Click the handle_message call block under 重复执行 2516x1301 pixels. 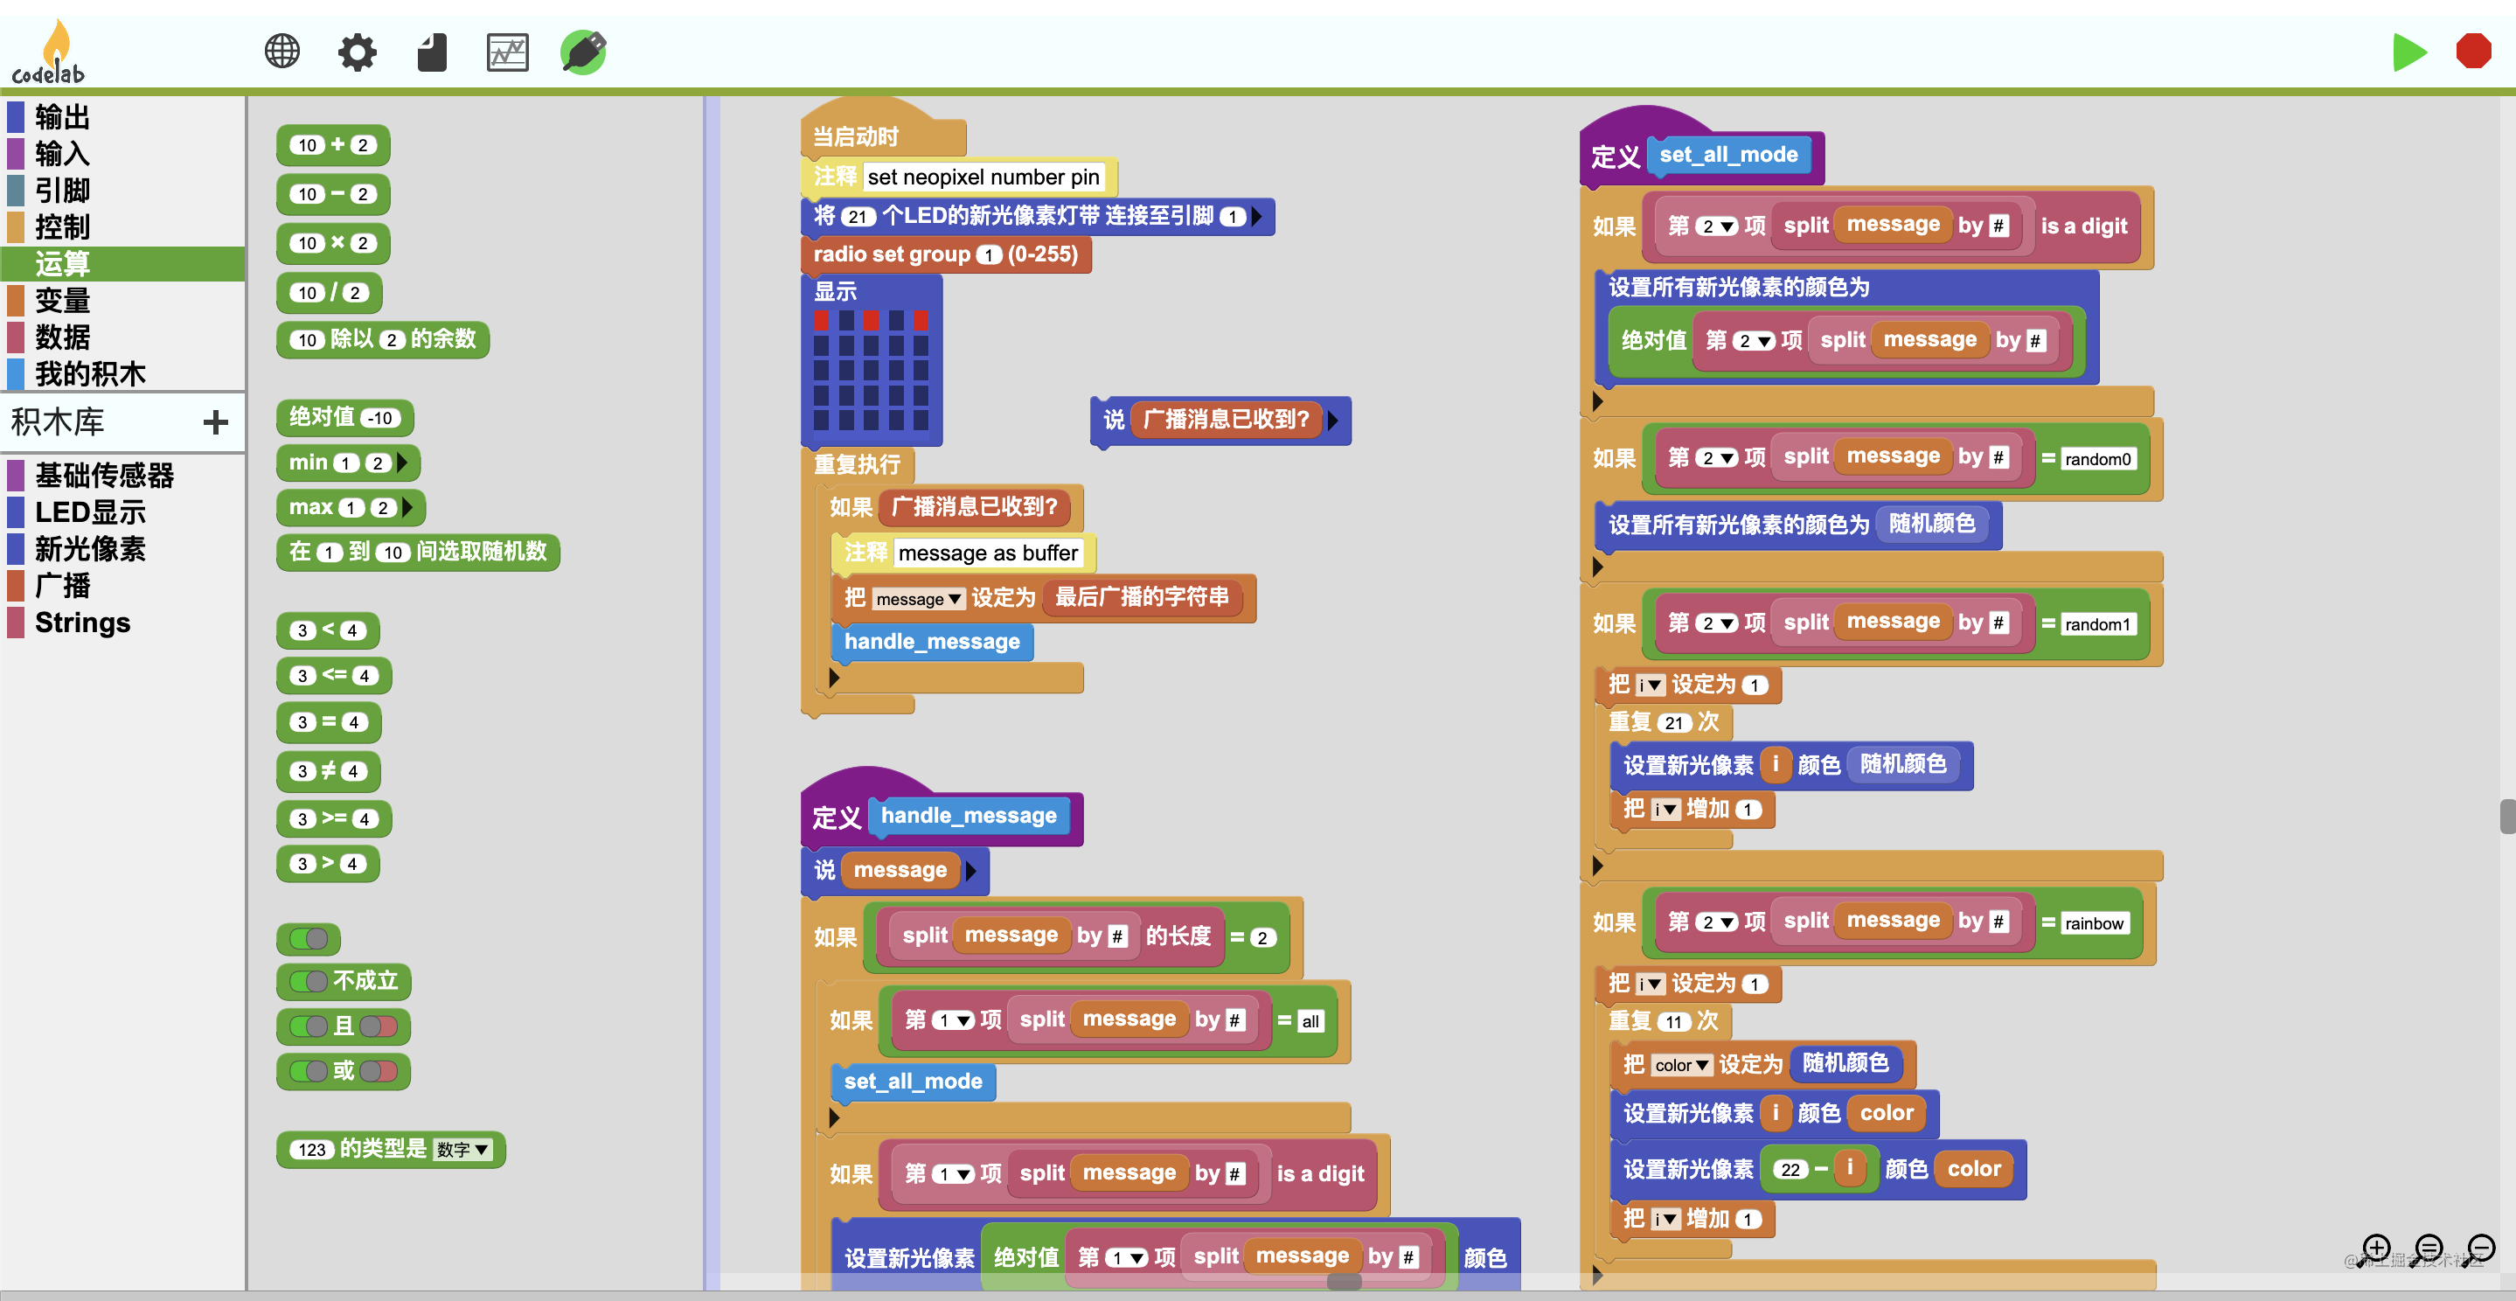coord(931,642)
